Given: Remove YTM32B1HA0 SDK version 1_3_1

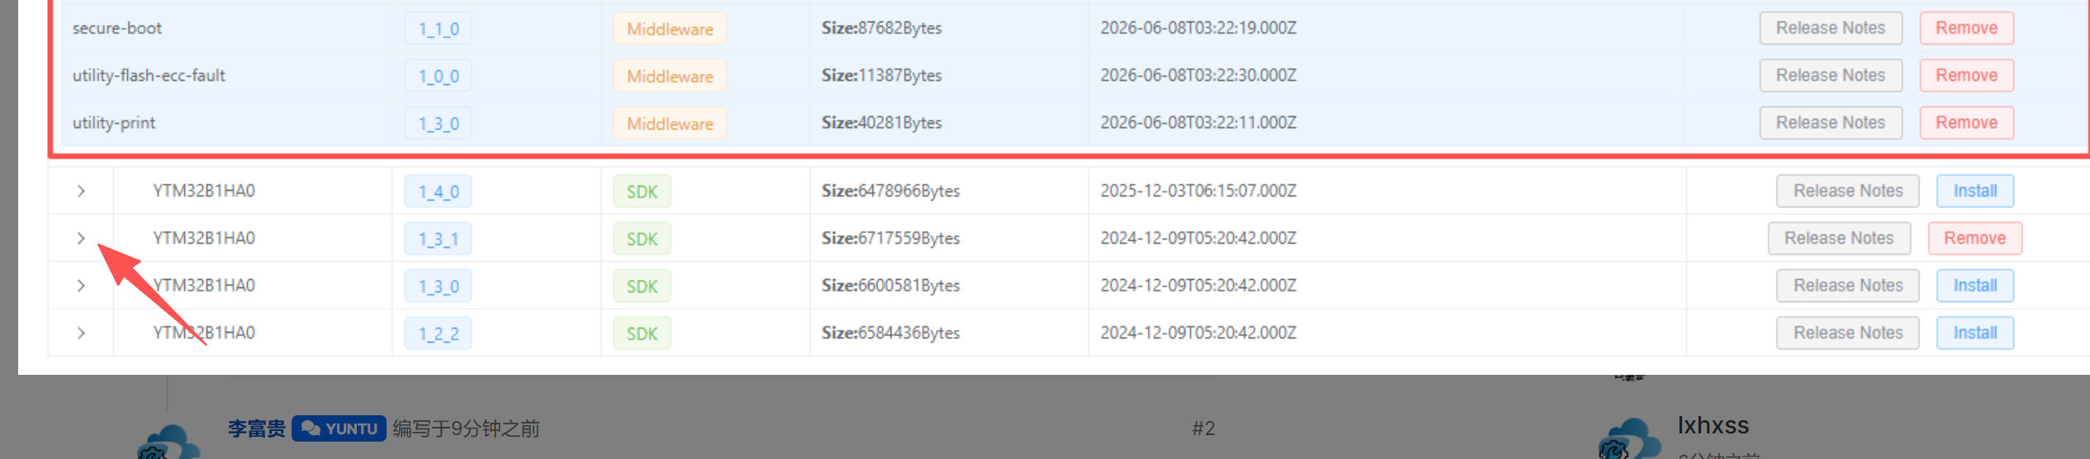Looking at the screenshot, I should click(1974, 239).
